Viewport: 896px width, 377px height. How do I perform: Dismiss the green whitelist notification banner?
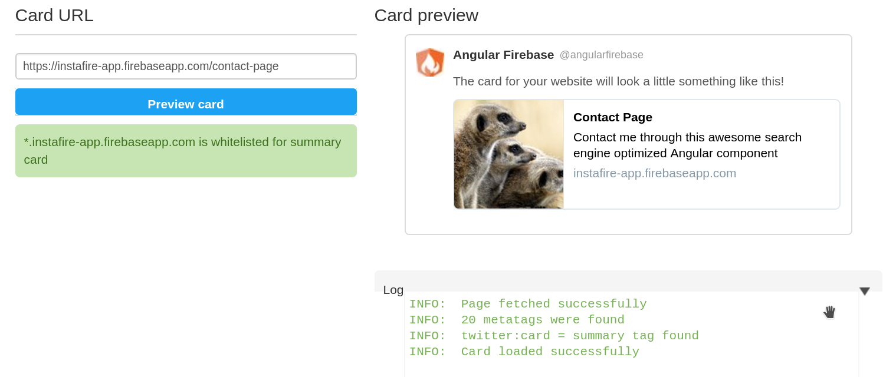tap(186, 151)
